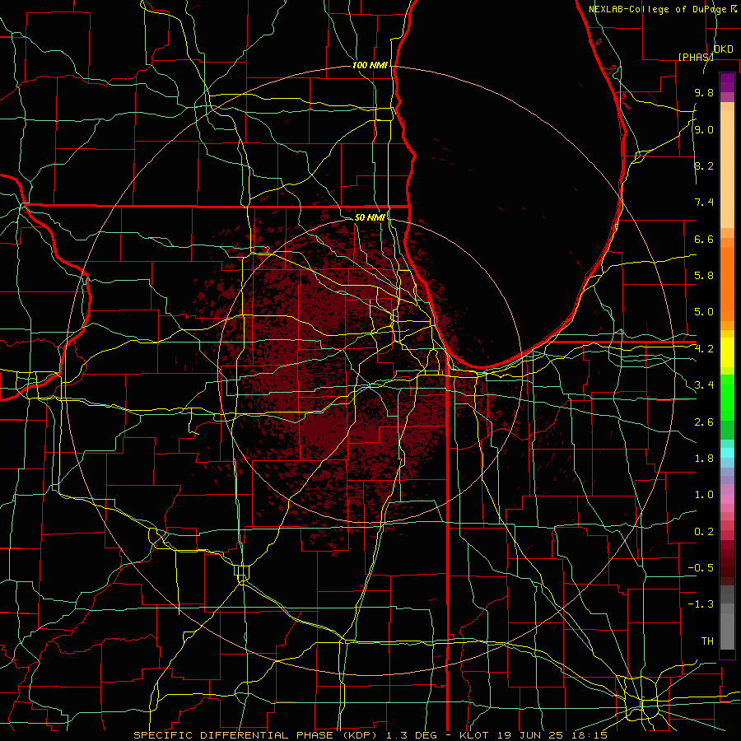Click the "DKD" label above the legend
This screenshot has width=741, height=741.
pos(724,49)
